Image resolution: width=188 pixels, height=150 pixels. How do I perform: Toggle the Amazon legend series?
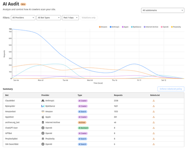[103, 27]
